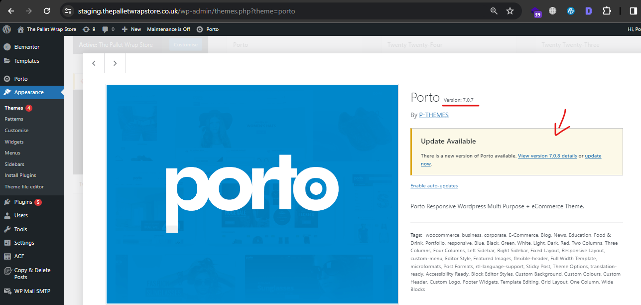641x305 pixels.
Task: Click the Porto theme screenshot image
Action: (x=252, y=194)
